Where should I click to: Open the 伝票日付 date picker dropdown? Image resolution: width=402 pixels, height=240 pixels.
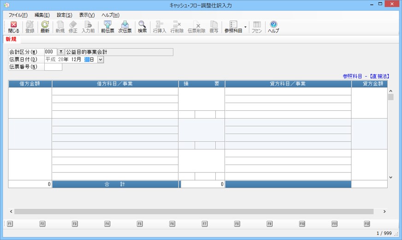coord(101,59)
